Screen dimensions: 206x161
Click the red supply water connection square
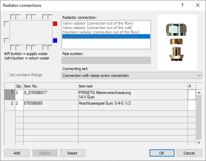[55, 24]
